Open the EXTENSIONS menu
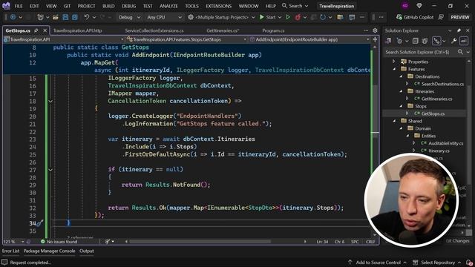475x267 pixels. click(218, 6)
